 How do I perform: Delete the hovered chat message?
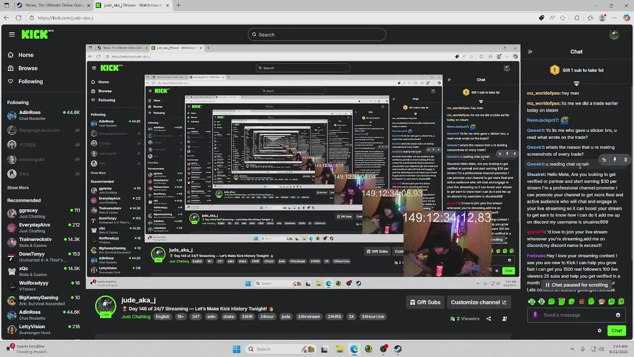[x=626, y=160]
